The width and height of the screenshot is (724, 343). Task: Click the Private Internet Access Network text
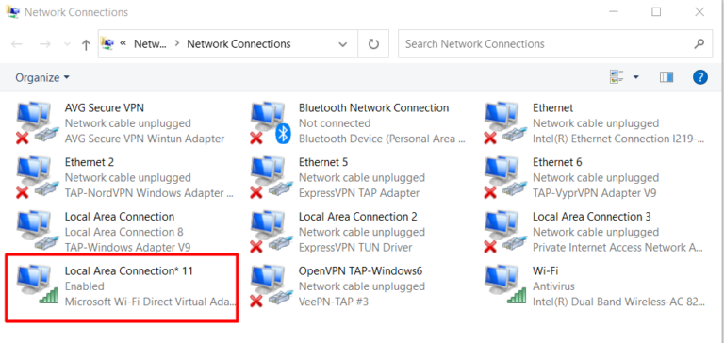pyautogui.click(x=617, y=248)
